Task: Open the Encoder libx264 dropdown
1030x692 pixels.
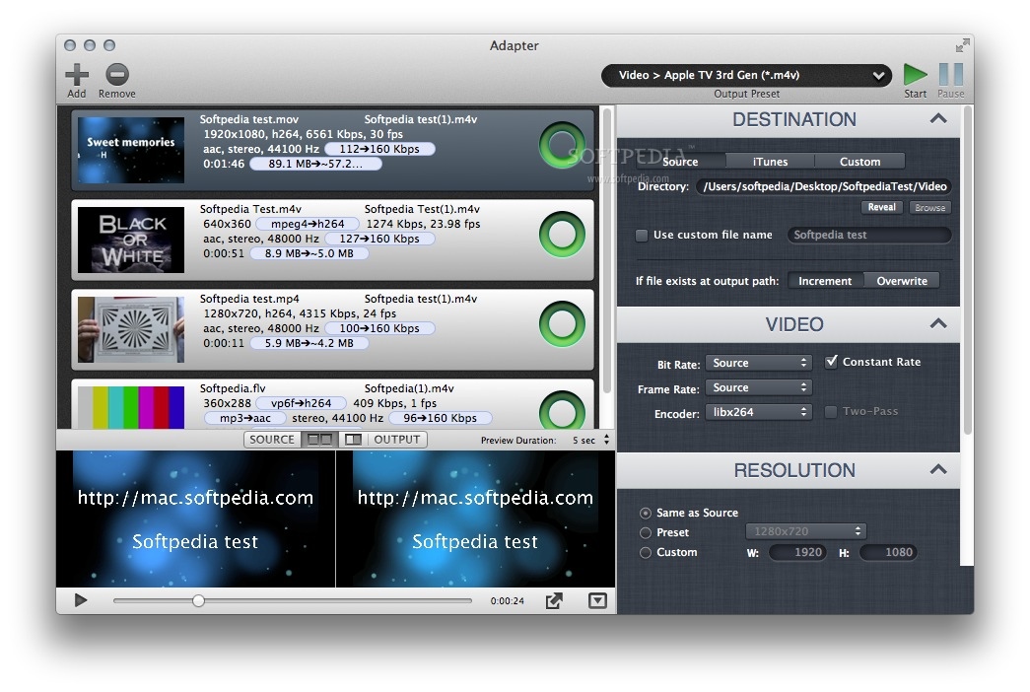Action: (x=759, y=412)
